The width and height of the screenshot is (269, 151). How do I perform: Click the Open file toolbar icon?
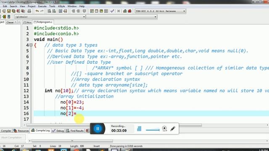click(4, 11)
